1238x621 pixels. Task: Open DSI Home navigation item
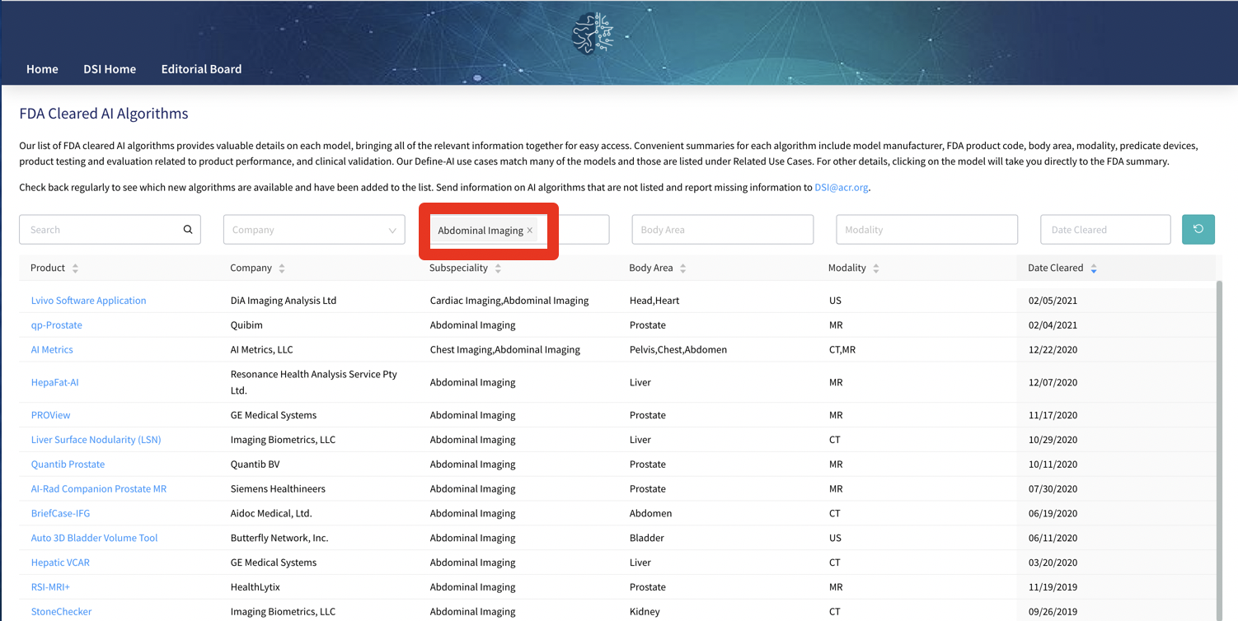pos(110,69)
